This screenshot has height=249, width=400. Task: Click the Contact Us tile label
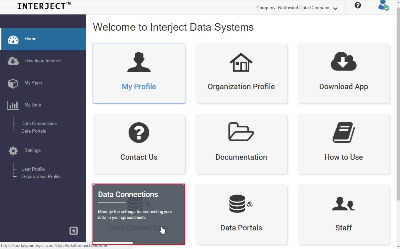139,157
